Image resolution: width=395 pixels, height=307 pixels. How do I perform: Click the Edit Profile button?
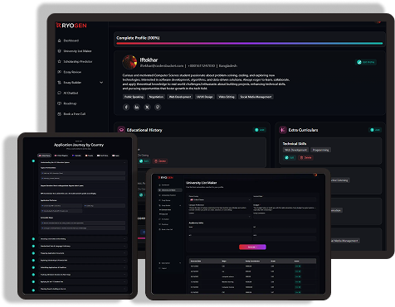[x=366, y=62]
